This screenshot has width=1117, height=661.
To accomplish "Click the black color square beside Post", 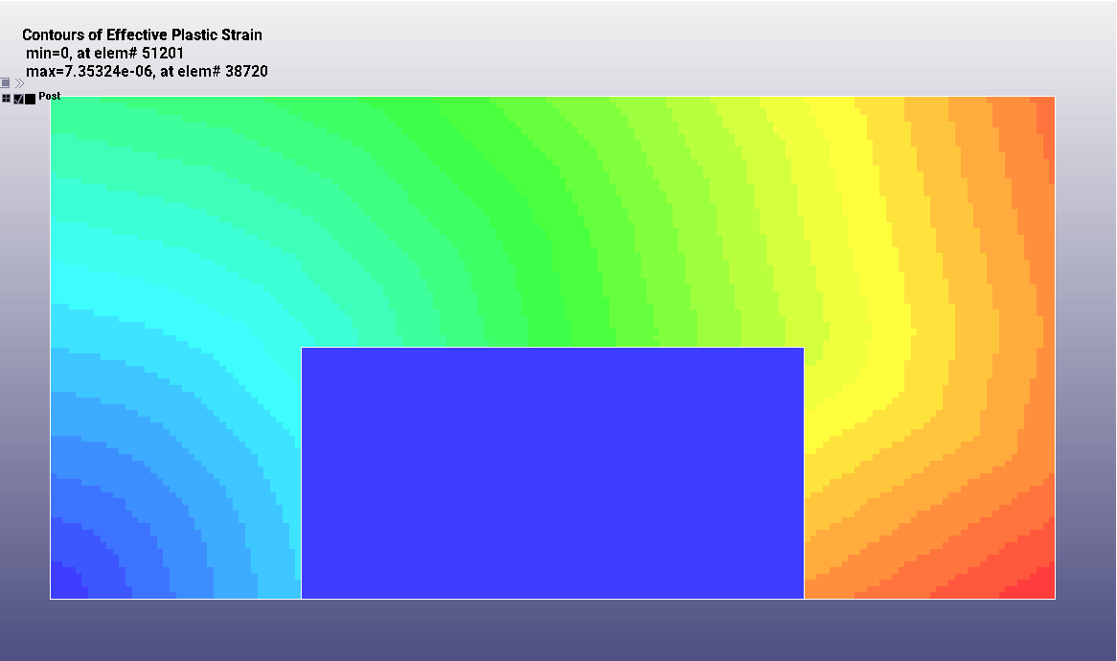I will [x=31, y=99].
